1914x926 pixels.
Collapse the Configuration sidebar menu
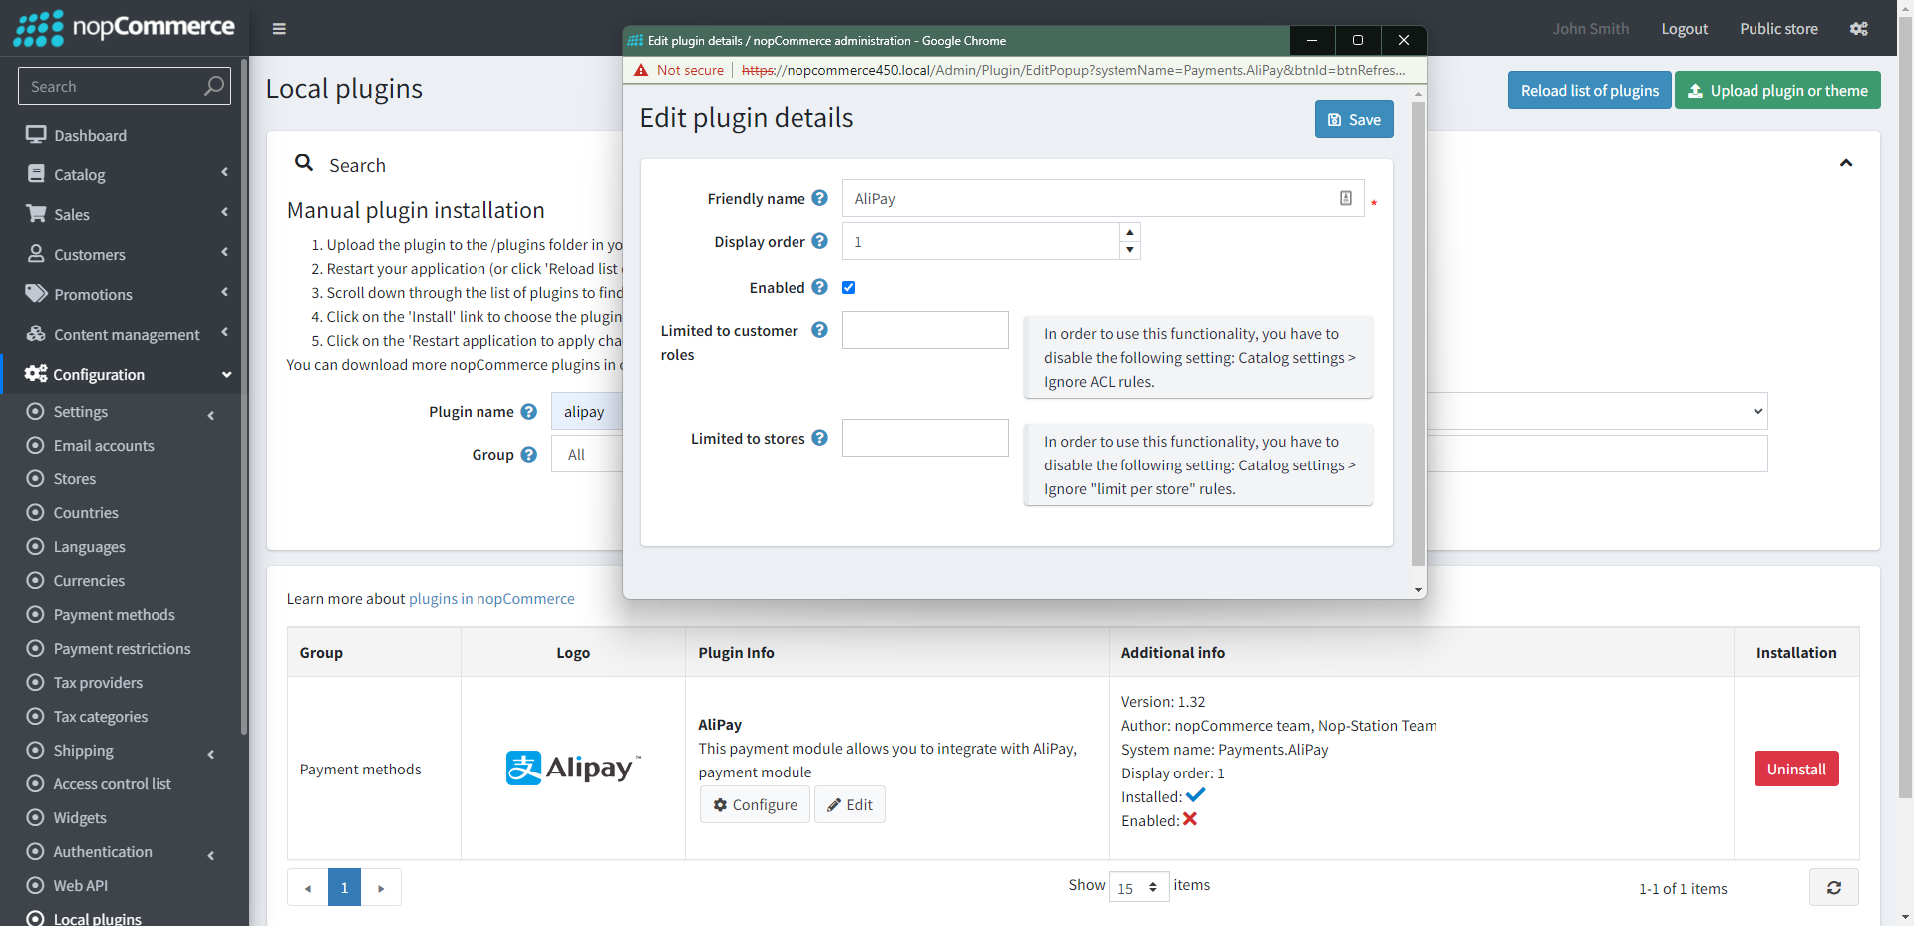(125, 374)
